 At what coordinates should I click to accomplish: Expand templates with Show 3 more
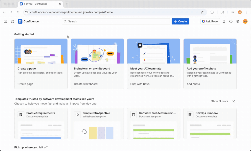[220, 101]
